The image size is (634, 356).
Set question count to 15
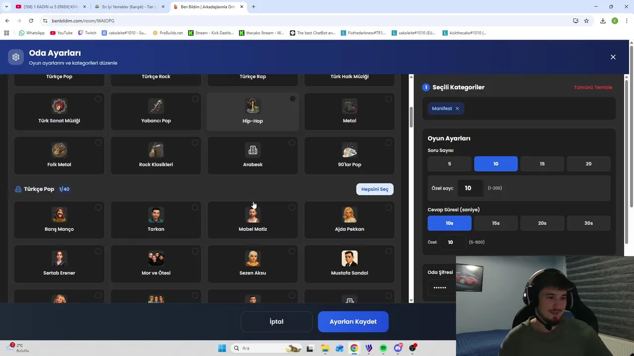click(542, 164)
